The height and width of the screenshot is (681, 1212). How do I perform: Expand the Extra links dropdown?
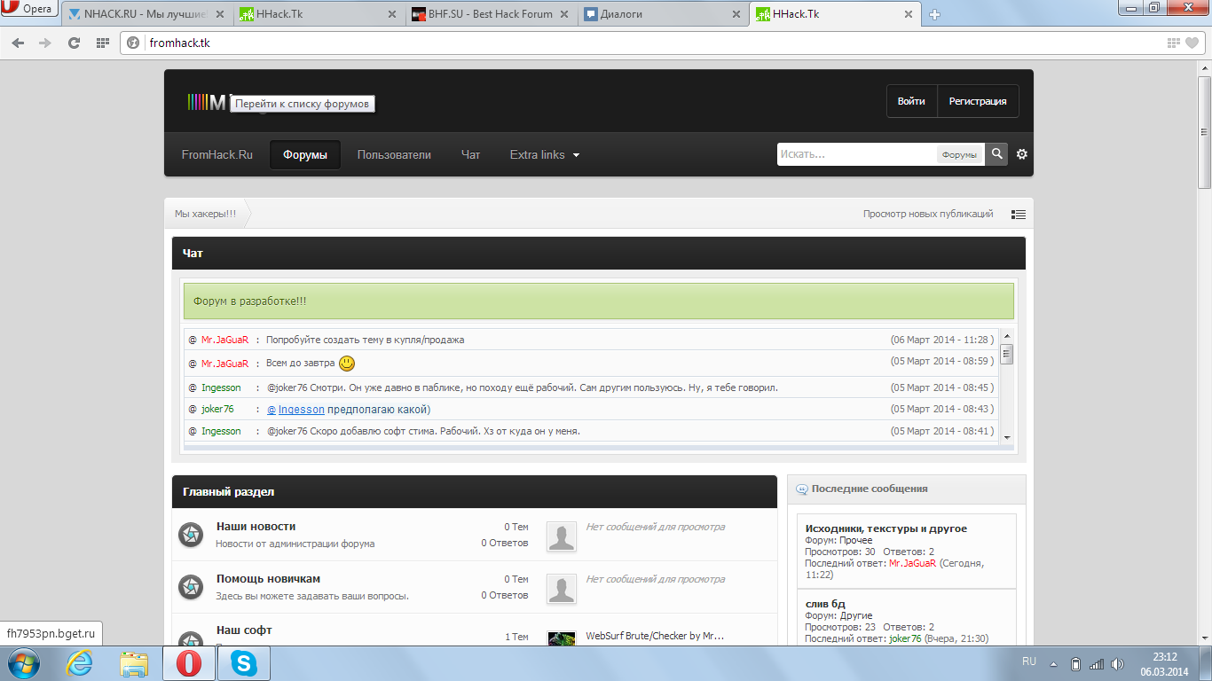click(x=545, y=154)
